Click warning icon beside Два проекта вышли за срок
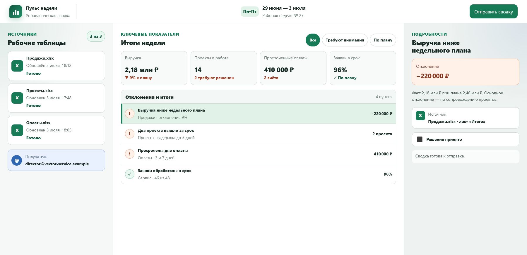Viewport: 527px width, 255px height. tap(130, 134)
